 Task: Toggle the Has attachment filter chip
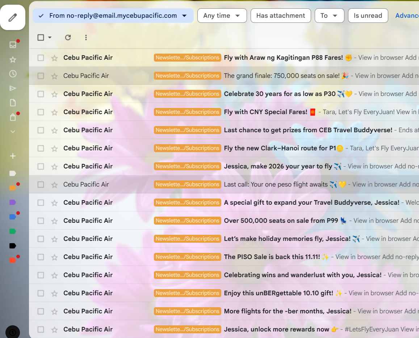281,16
